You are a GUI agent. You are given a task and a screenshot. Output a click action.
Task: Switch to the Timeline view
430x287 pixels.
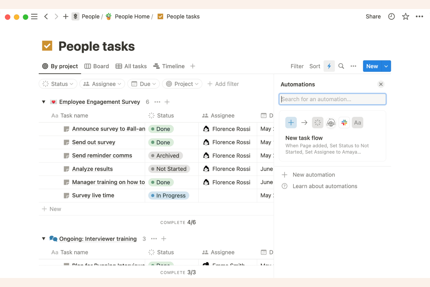[x=169, y=66]
